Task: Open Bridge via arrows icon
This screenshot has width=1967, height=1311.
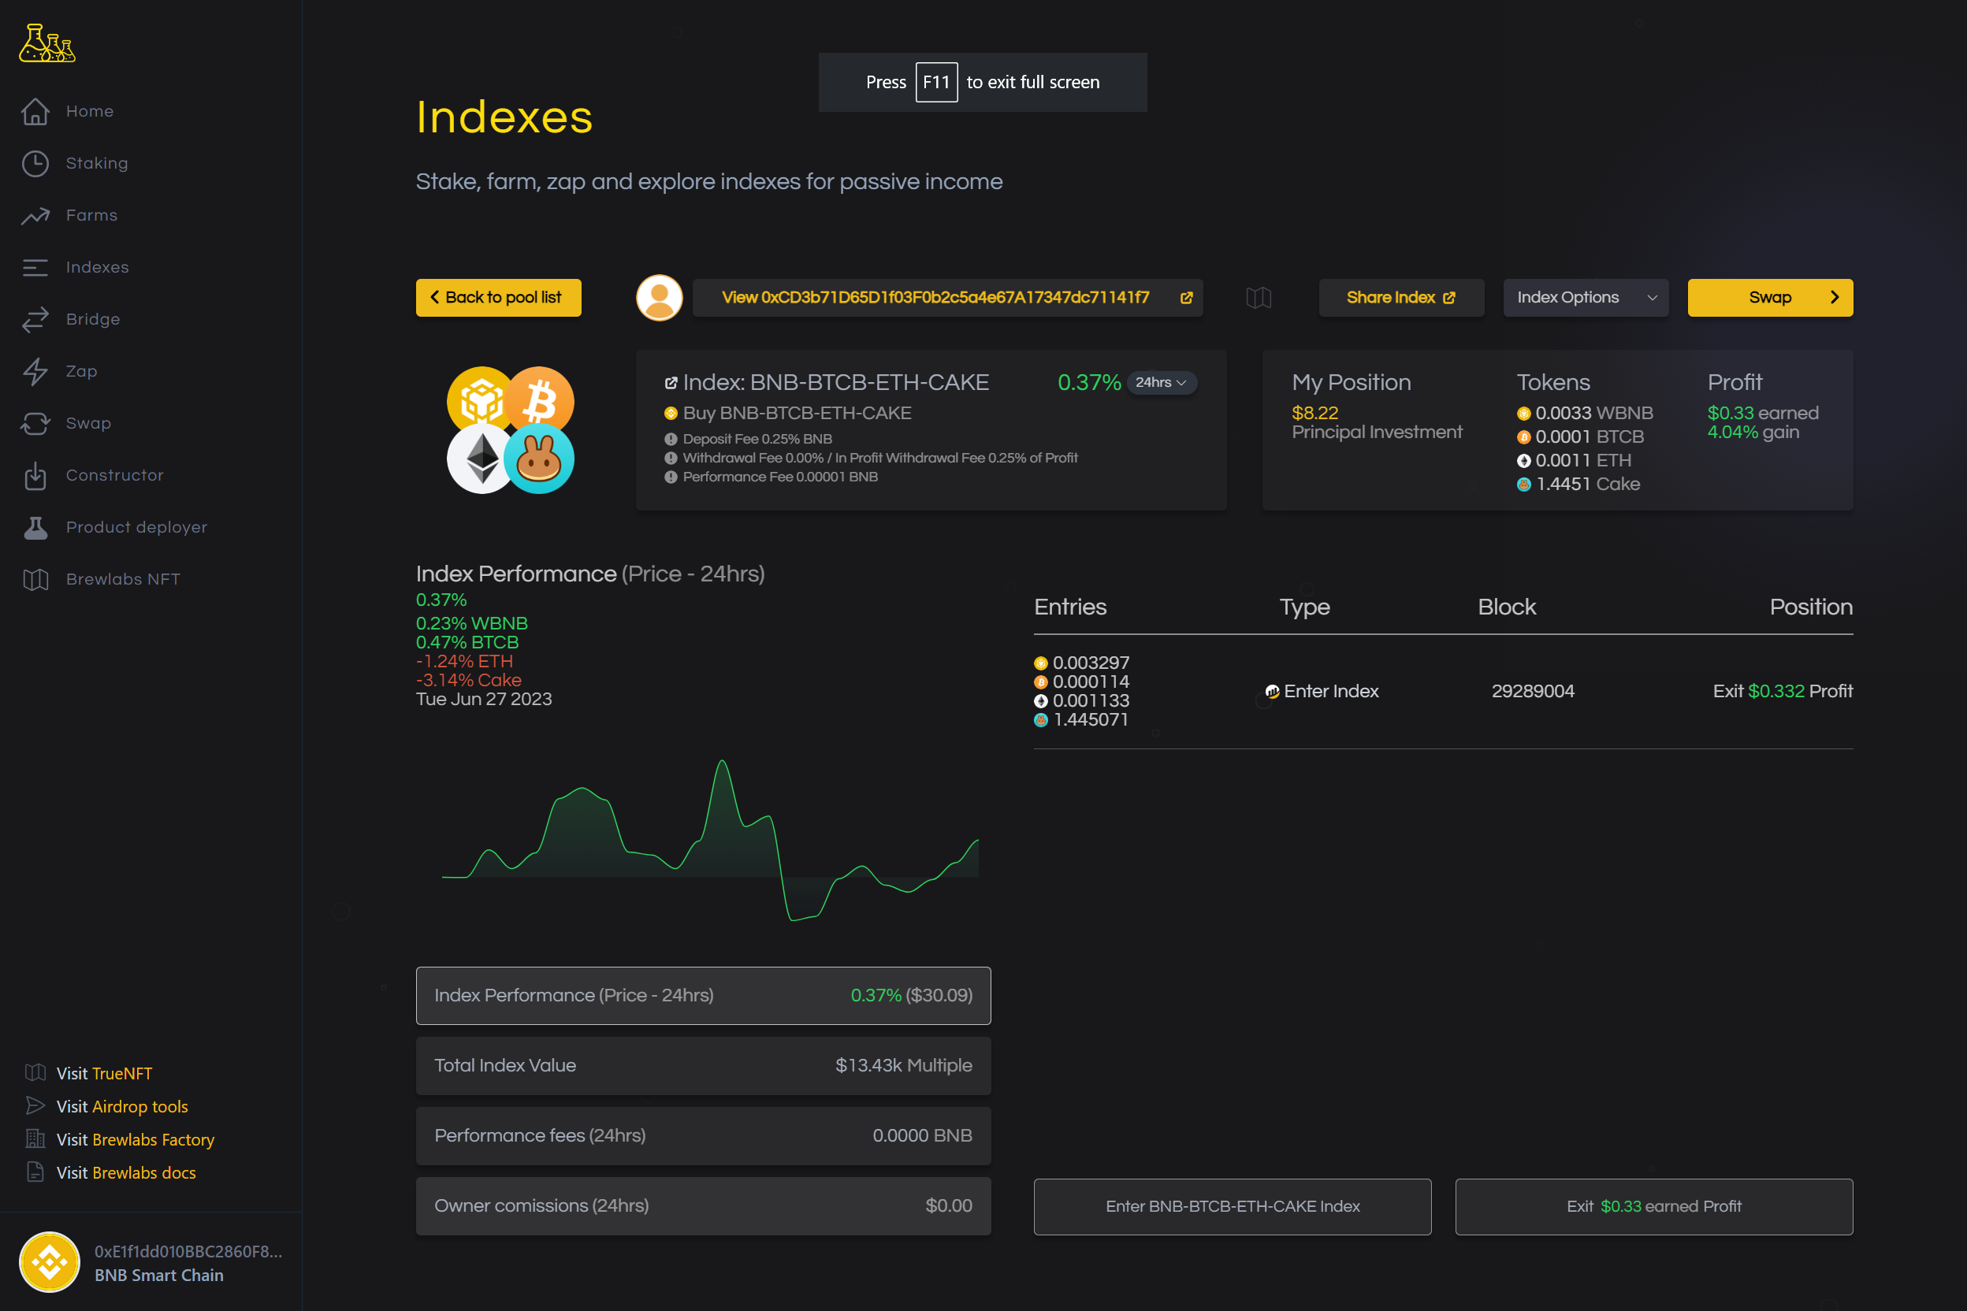Action: point(35,319)
